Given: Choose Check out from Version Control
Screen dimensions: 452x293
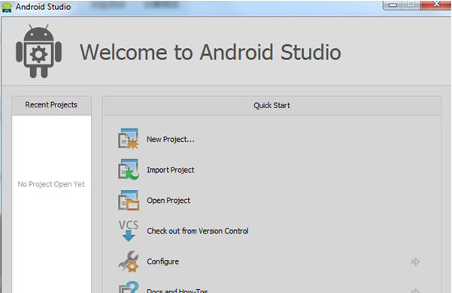Looking at the screenshot, I should (x=198, y=231).
